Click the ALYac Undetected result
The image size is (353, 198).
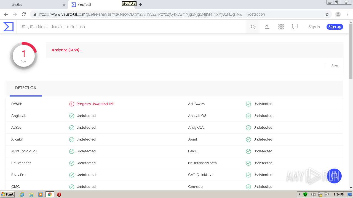tap(86, 128)
